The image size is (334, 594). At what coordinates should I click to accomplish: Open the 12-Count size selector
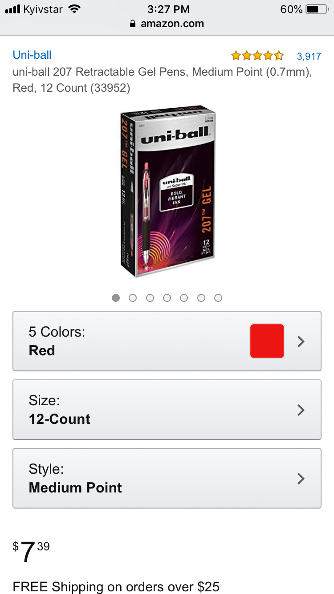tap(167, 410)
